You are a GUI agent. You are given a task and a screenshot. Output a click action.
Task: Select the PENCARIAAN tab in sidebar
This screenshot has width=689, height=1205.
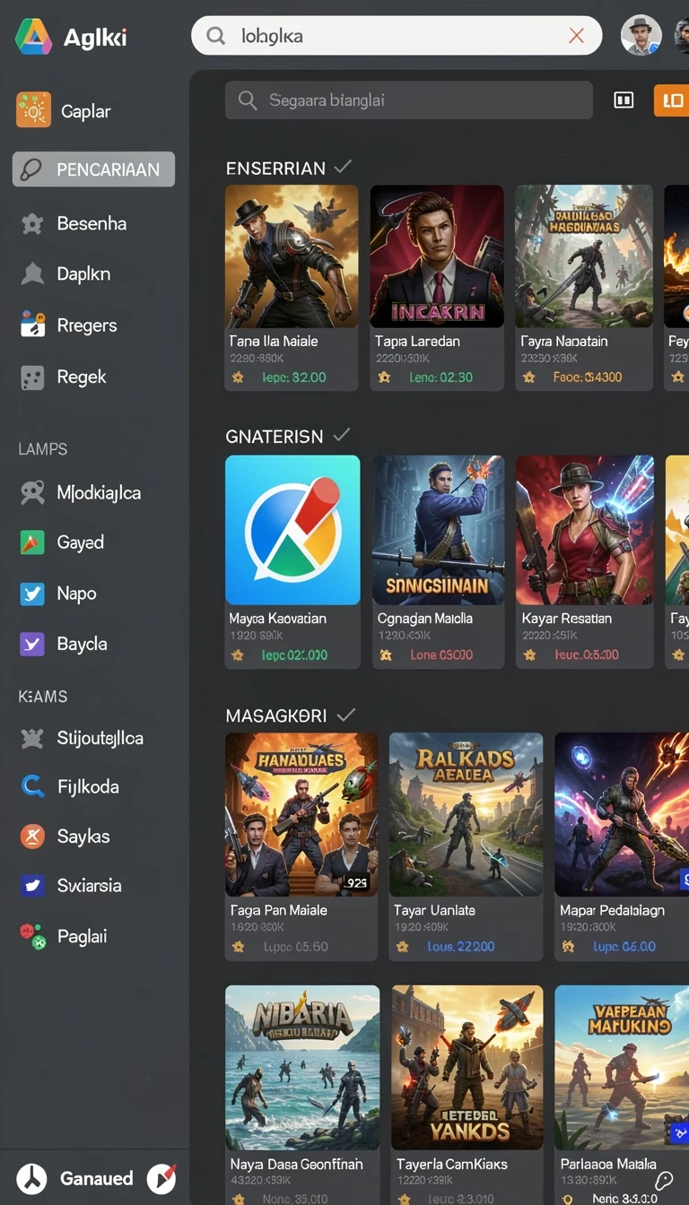pos(93,169)
